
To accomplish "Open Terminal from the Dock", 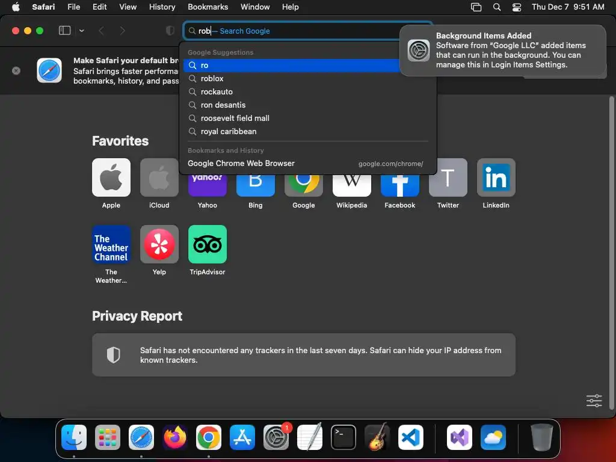I will click(343, 437).
